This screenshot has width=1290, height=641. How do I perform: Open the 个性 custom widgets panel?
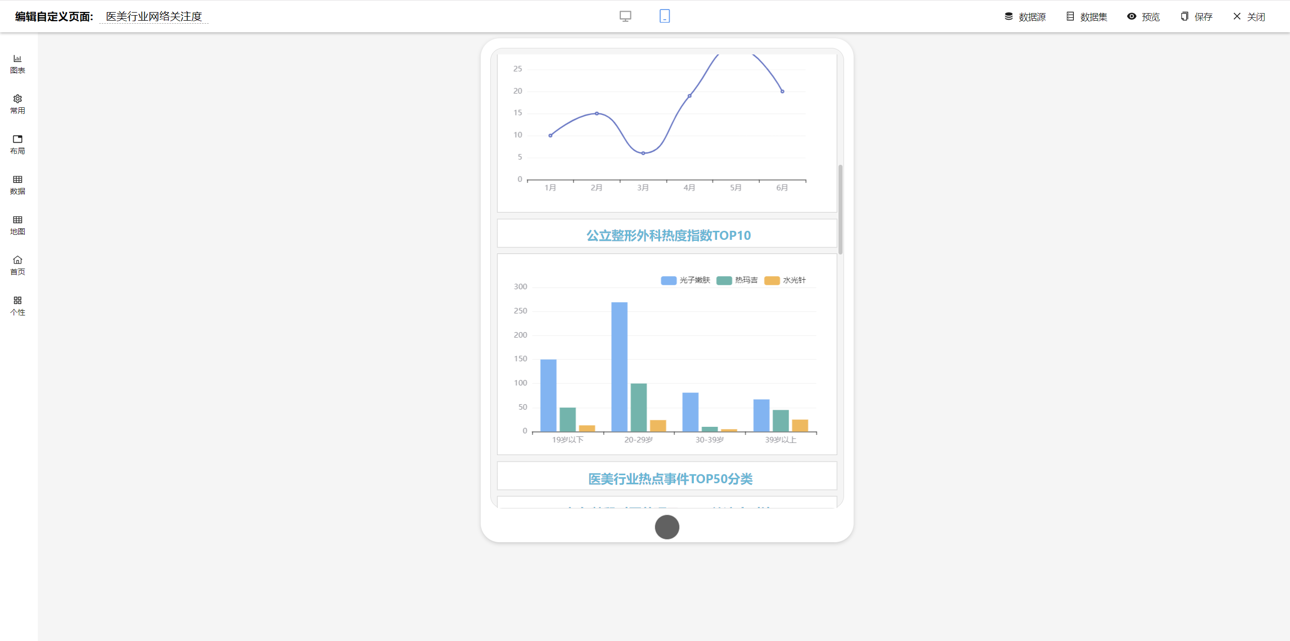18,306
